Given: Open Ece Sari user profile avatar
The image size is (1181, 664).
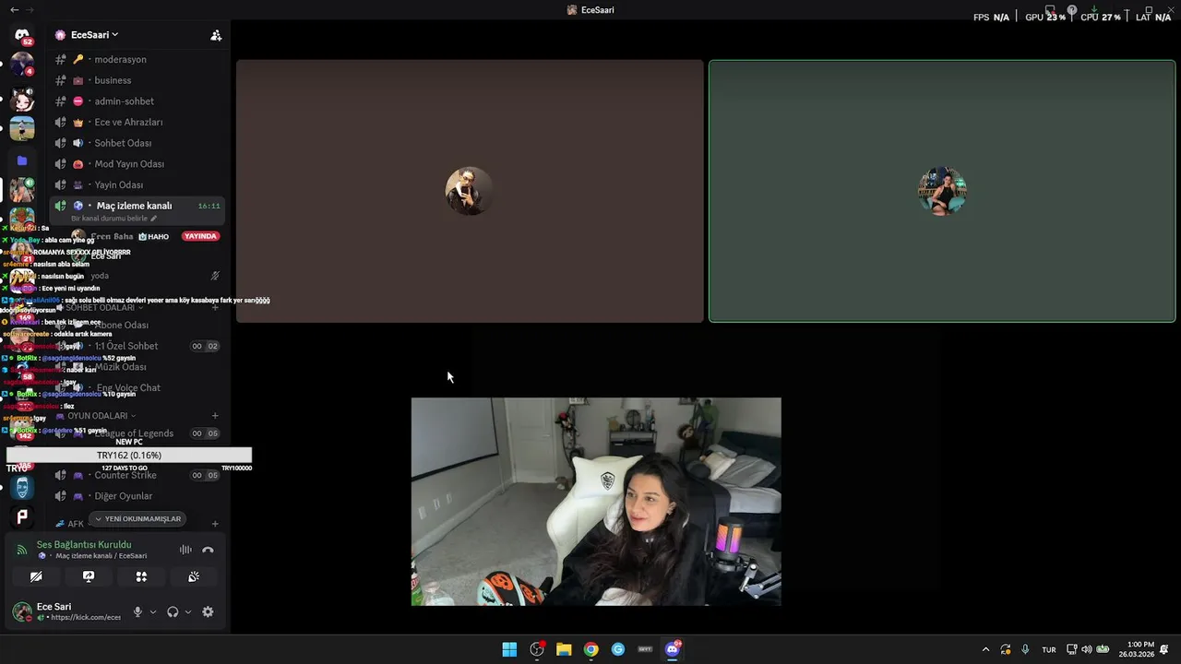Looking at the screenshot, I should [21, 611].
